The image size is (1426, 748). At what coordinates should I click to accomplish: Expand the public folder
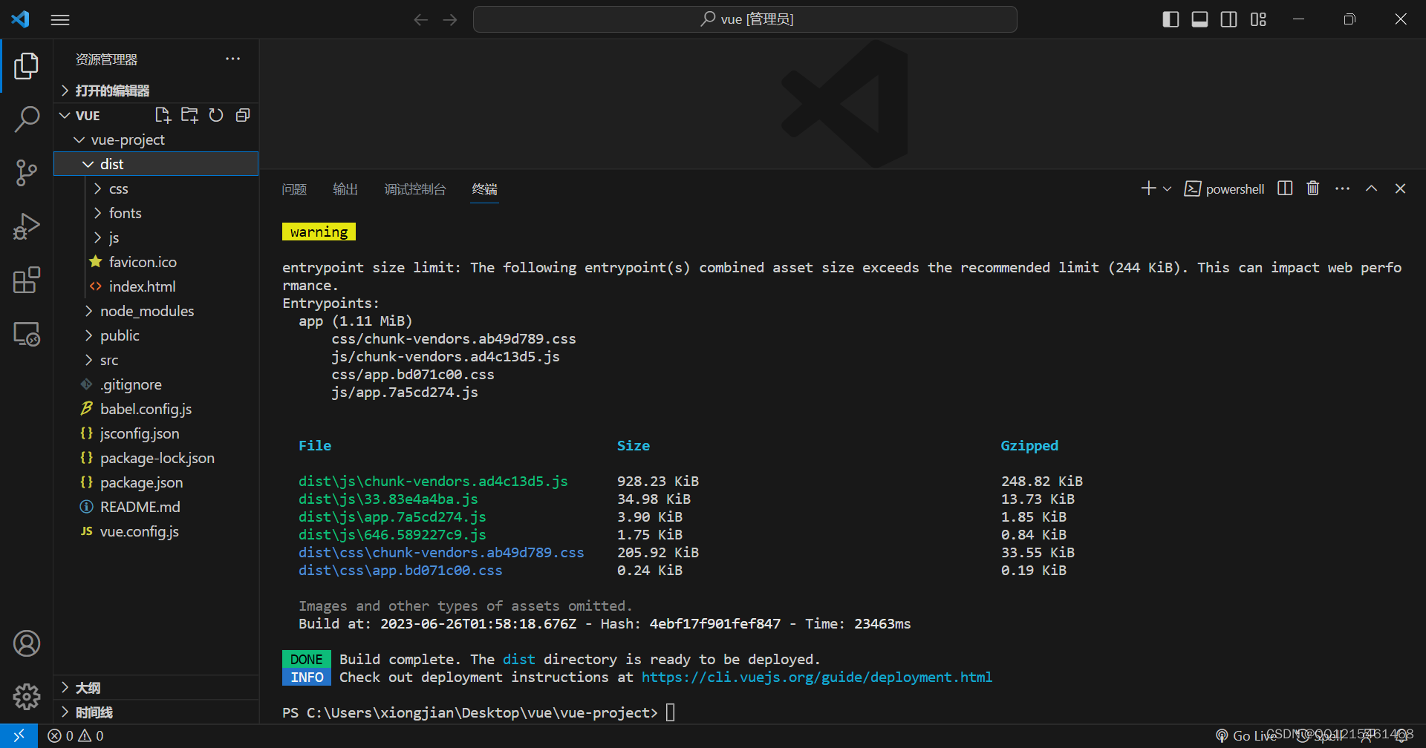point(156,335)
